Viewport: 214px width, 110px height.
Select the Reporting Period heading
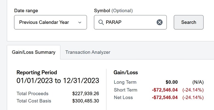[x=37, y=72]
